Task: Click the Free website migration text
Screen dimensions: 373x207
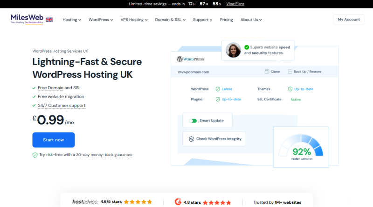Action: (x=61, y=97)
